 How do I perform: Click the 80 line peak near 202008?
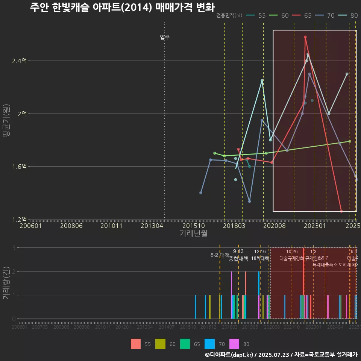pos(262,80)
